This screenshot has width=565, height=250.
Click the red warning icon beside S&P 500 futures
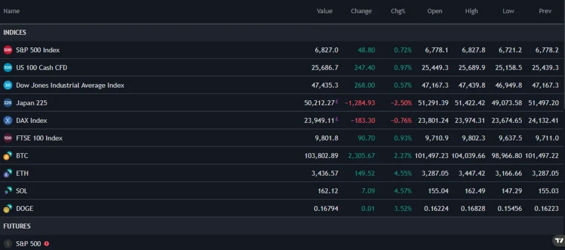[46, 243]
